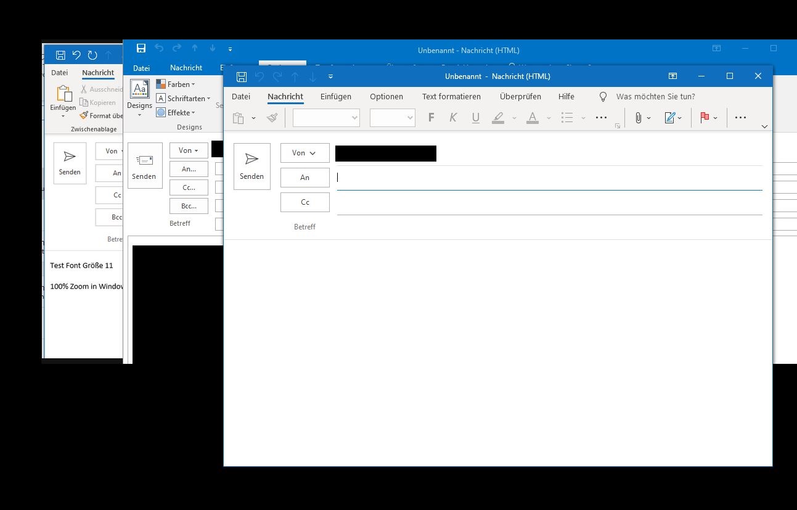Toggle italic (K) formatting

(453, 118)
